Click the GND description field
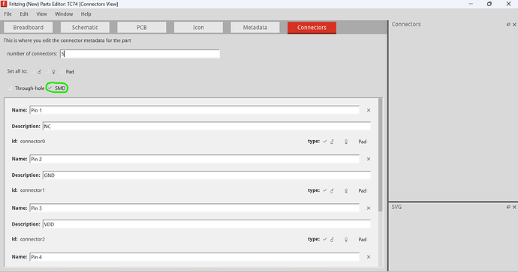This screenshot has width=518, height=272. point(206,175)
